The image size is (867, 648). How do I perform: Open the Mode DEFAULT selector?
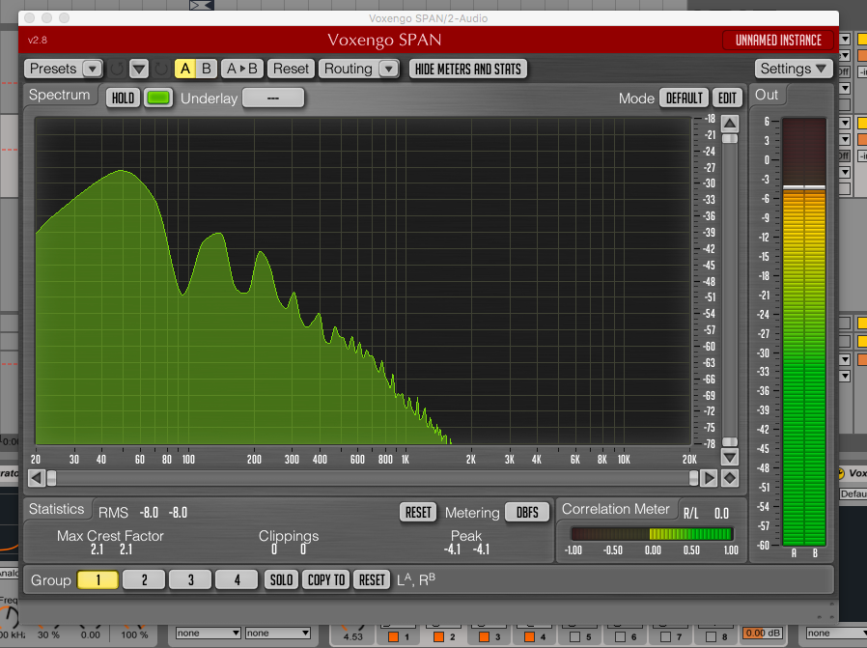point(684,98)
